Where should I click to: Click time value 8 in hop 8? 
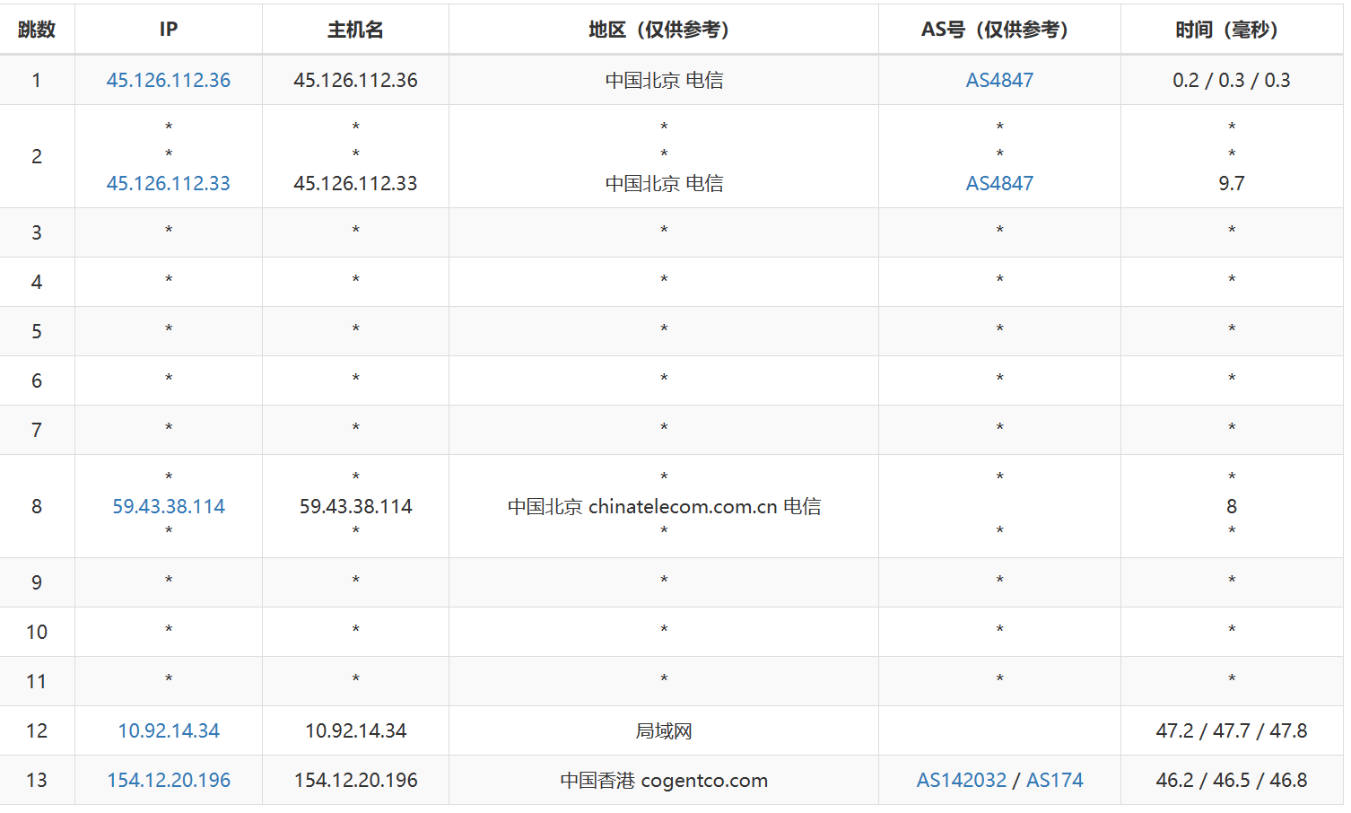pos(1232,506)
